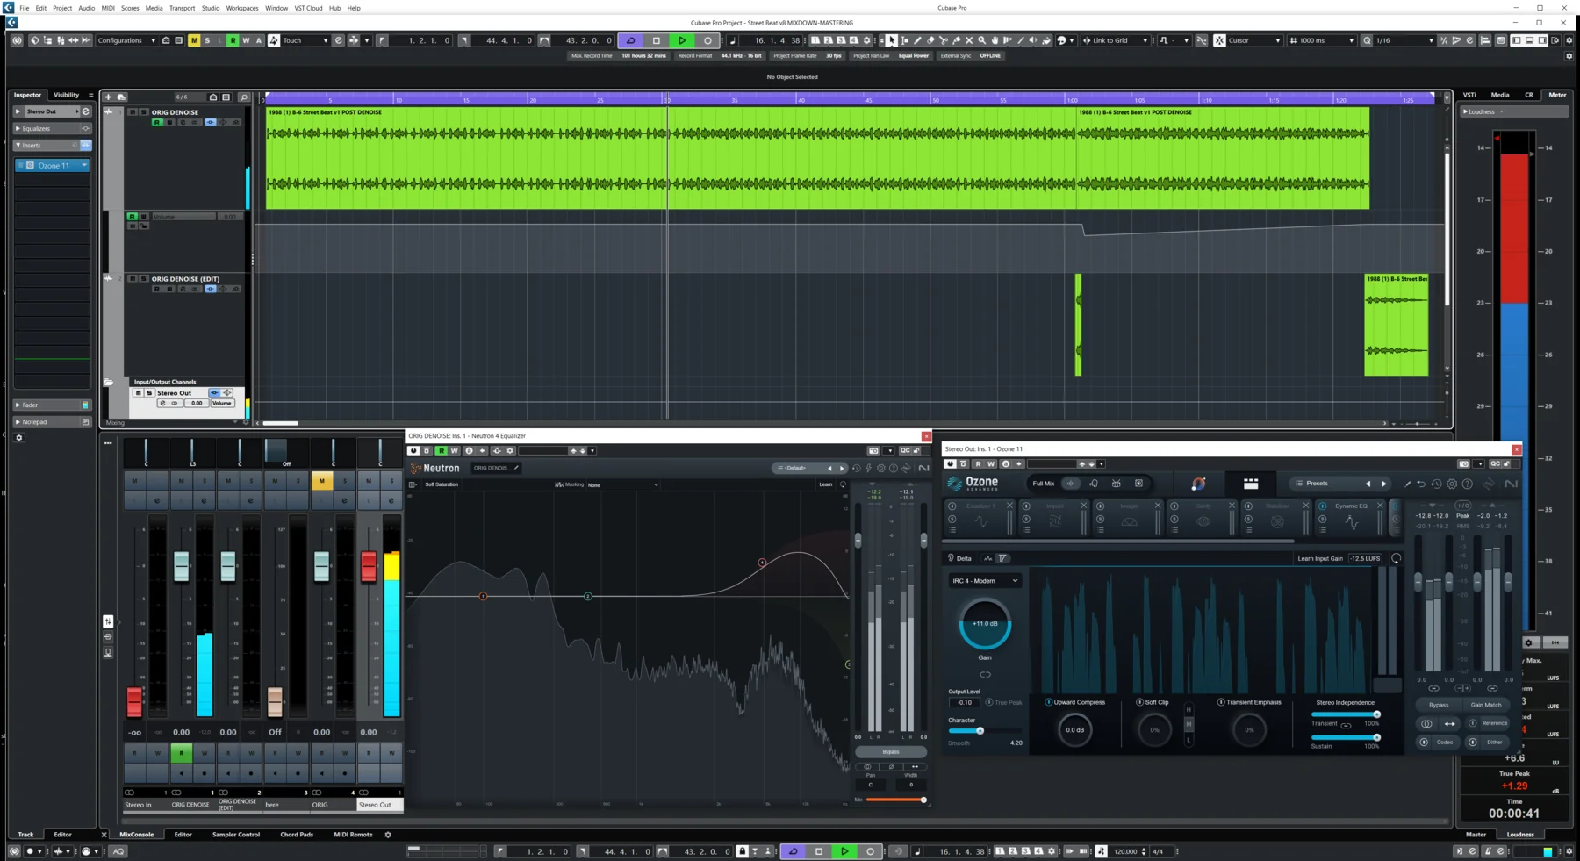
Task: Toggle Ozone Delta listen button
Action: point(959,558)
